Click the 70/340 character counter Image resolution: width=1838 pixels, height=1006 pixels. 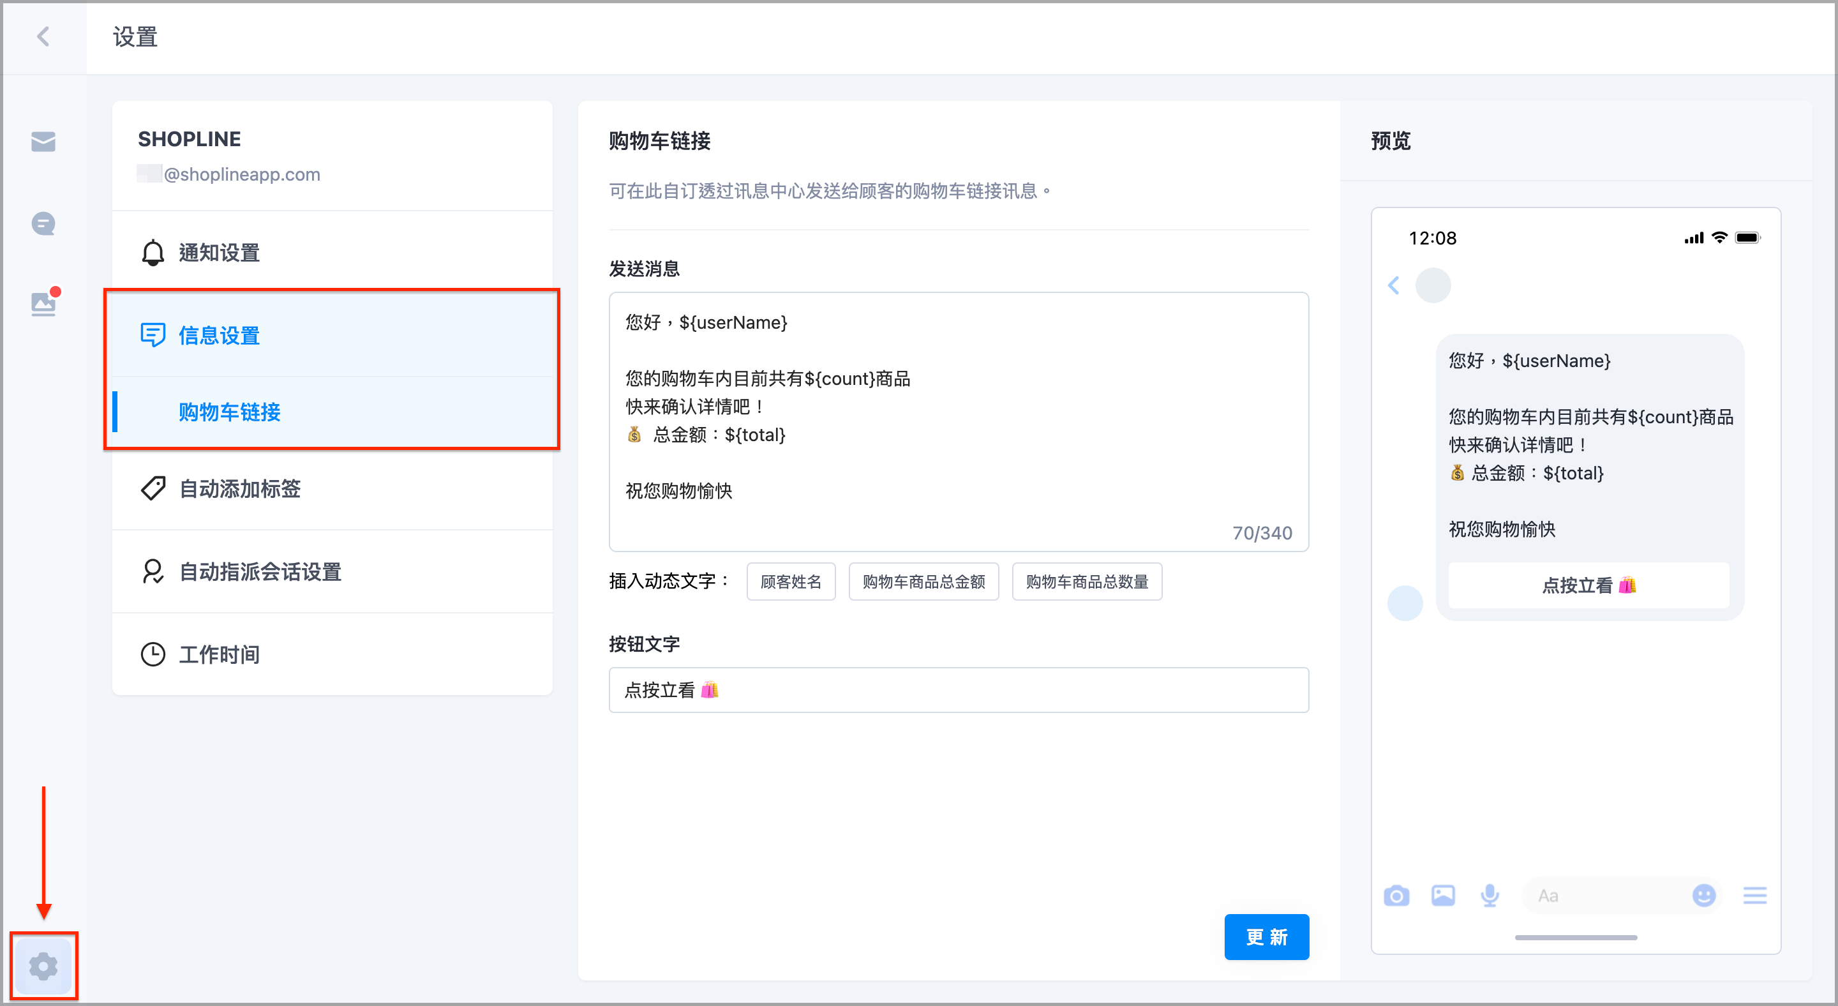point(1262,533)
